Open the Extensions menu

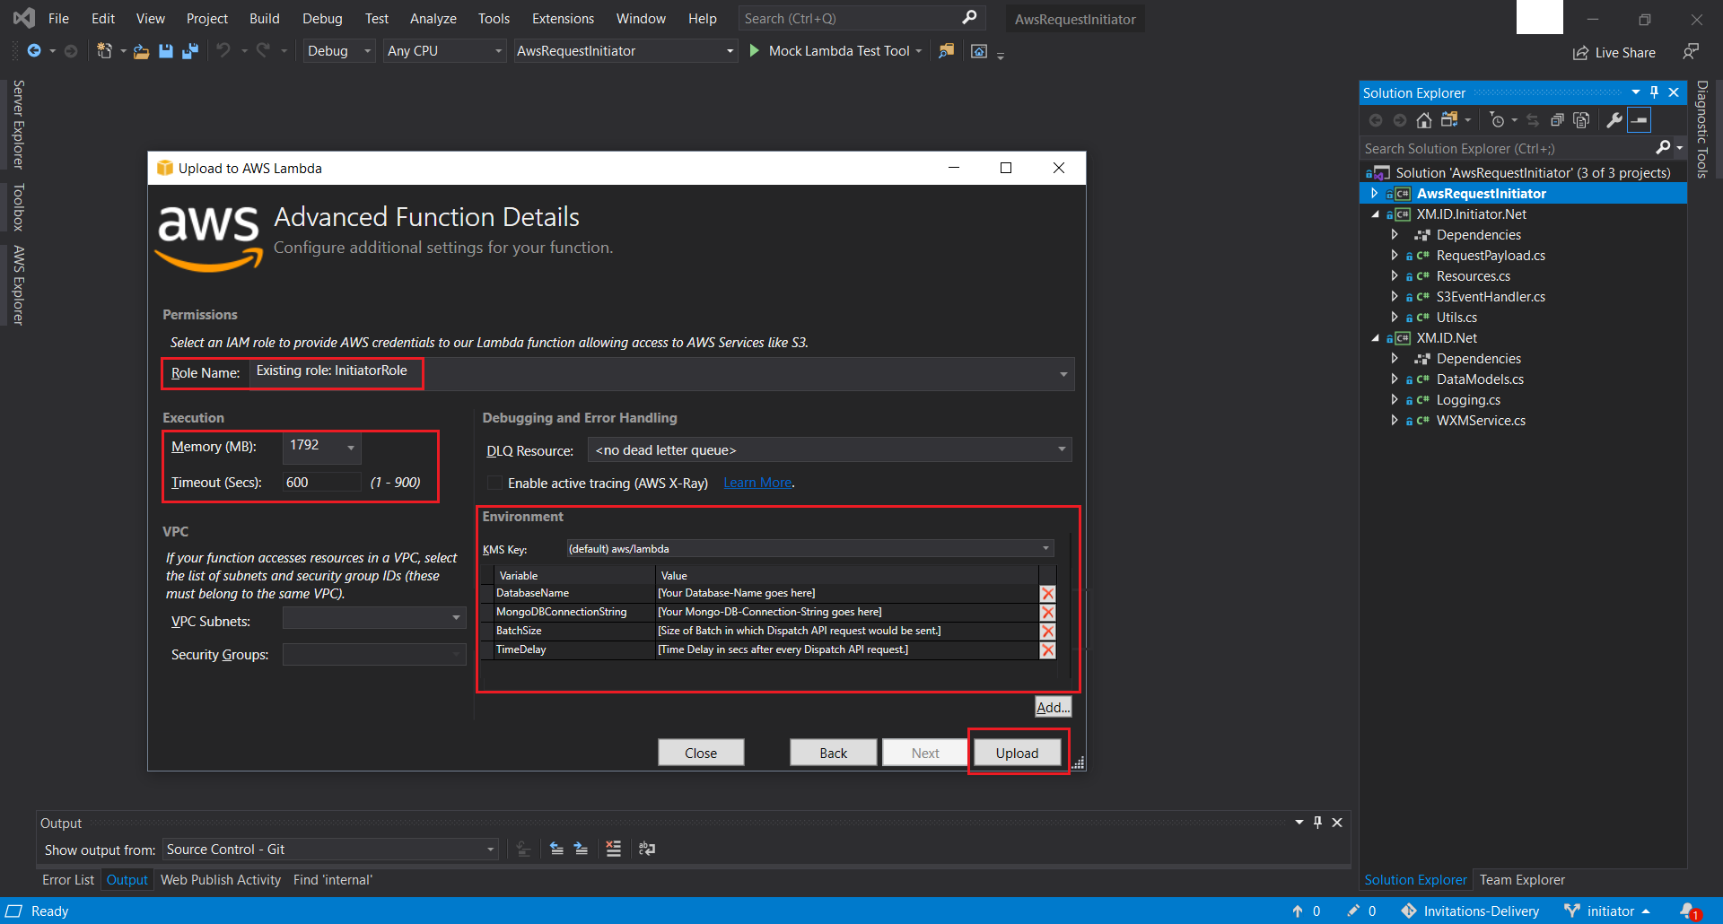(x=563, y=18)
